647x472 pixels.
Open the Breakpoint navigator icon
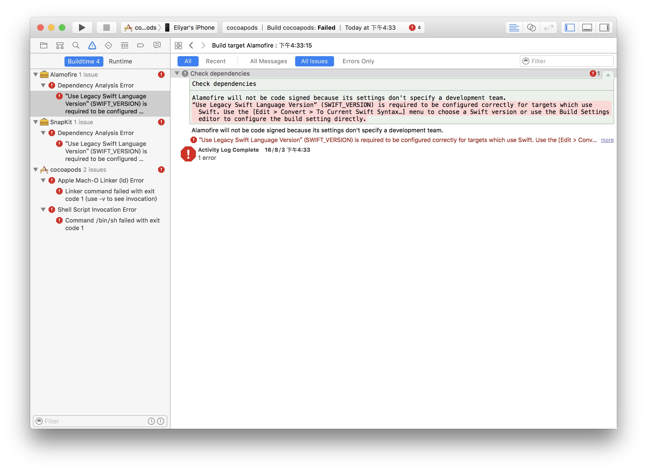point(141,45)
